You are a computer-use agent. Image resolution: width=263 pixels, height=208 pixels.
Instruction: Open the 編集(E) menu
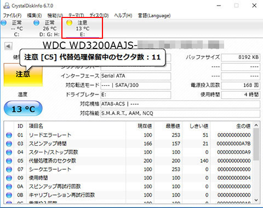(x=35, y=16)
